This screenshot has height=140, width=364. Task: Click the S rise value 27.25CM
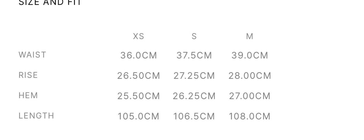click(x=194, y=76)
